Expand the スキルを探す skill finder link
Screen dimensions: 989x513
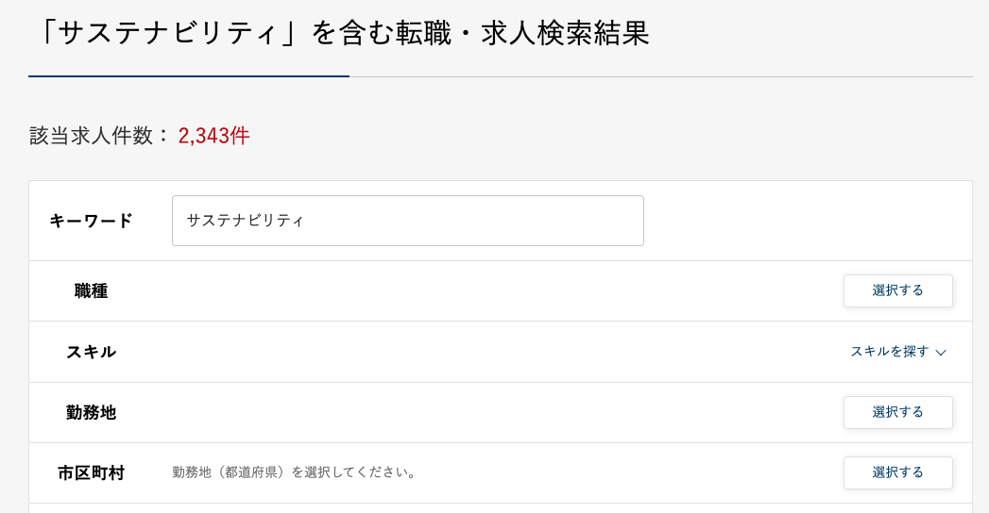coord(889,352)
